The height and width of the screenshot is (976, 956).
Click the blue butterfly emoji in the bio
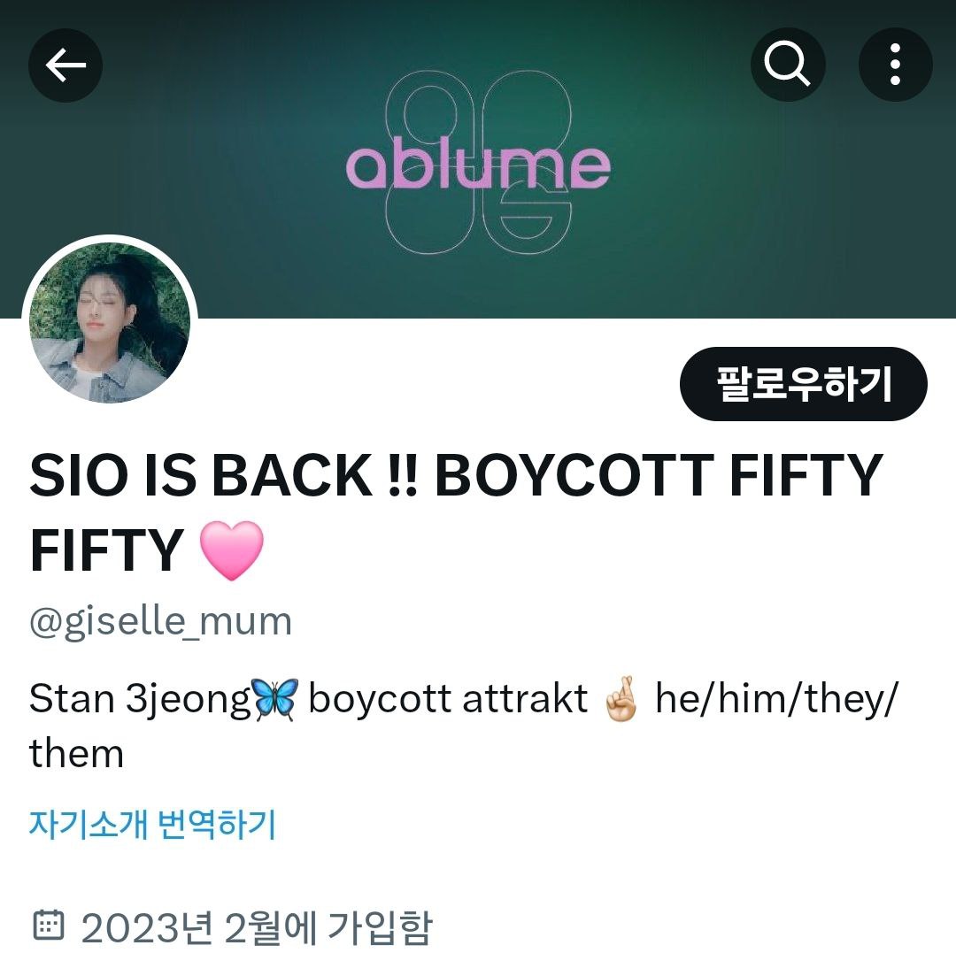tap(274, 699)
